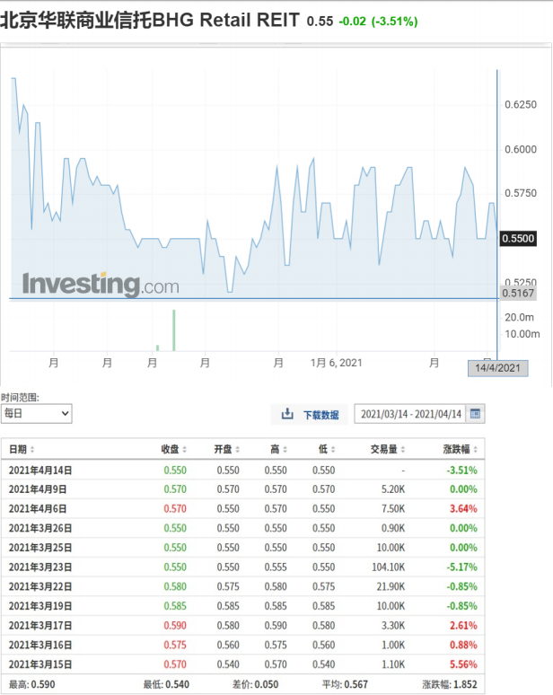
Task: Click the -5.17% change in March 23 row
Action: [461, 567]
